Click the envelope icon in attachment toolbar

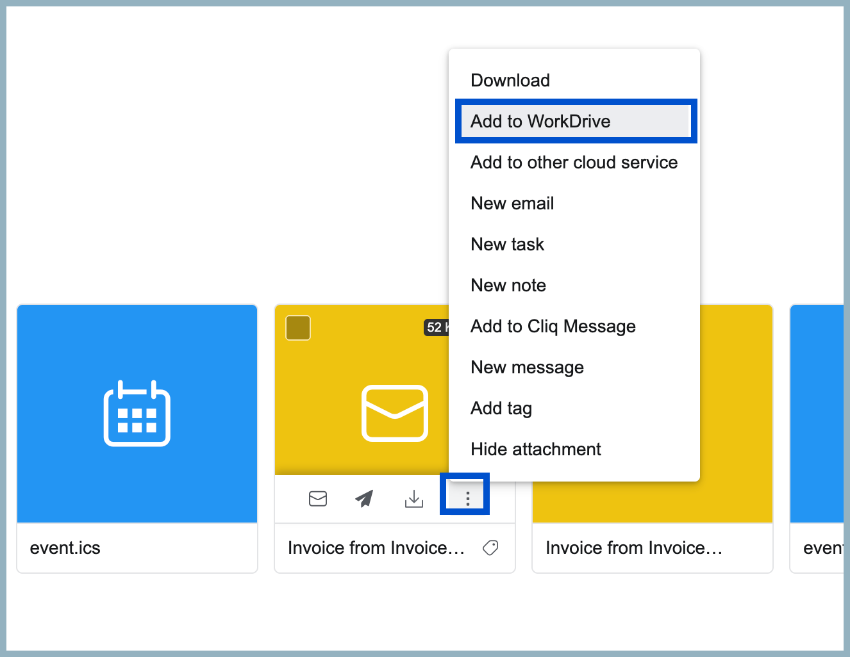(x=318, y=498)
